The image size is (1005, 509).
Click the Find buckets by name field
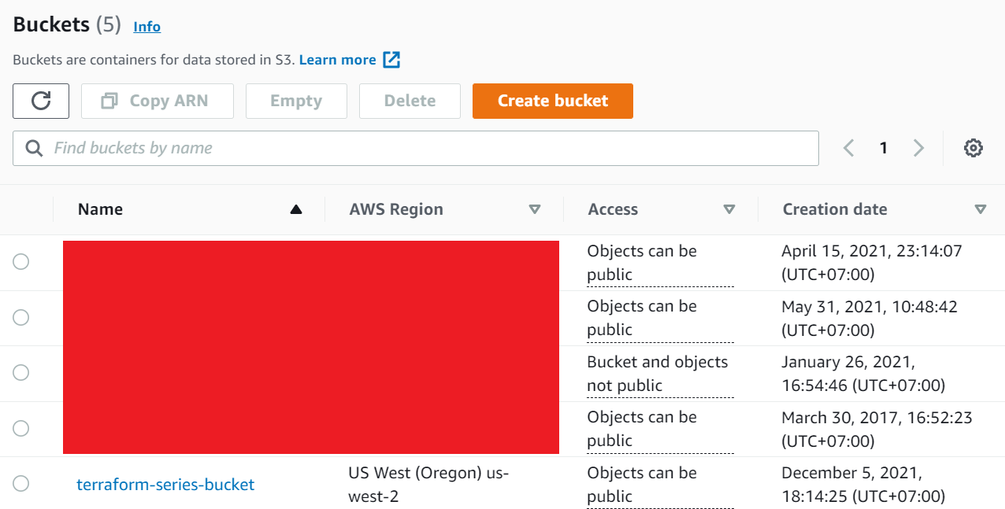[x=425, y=148]
